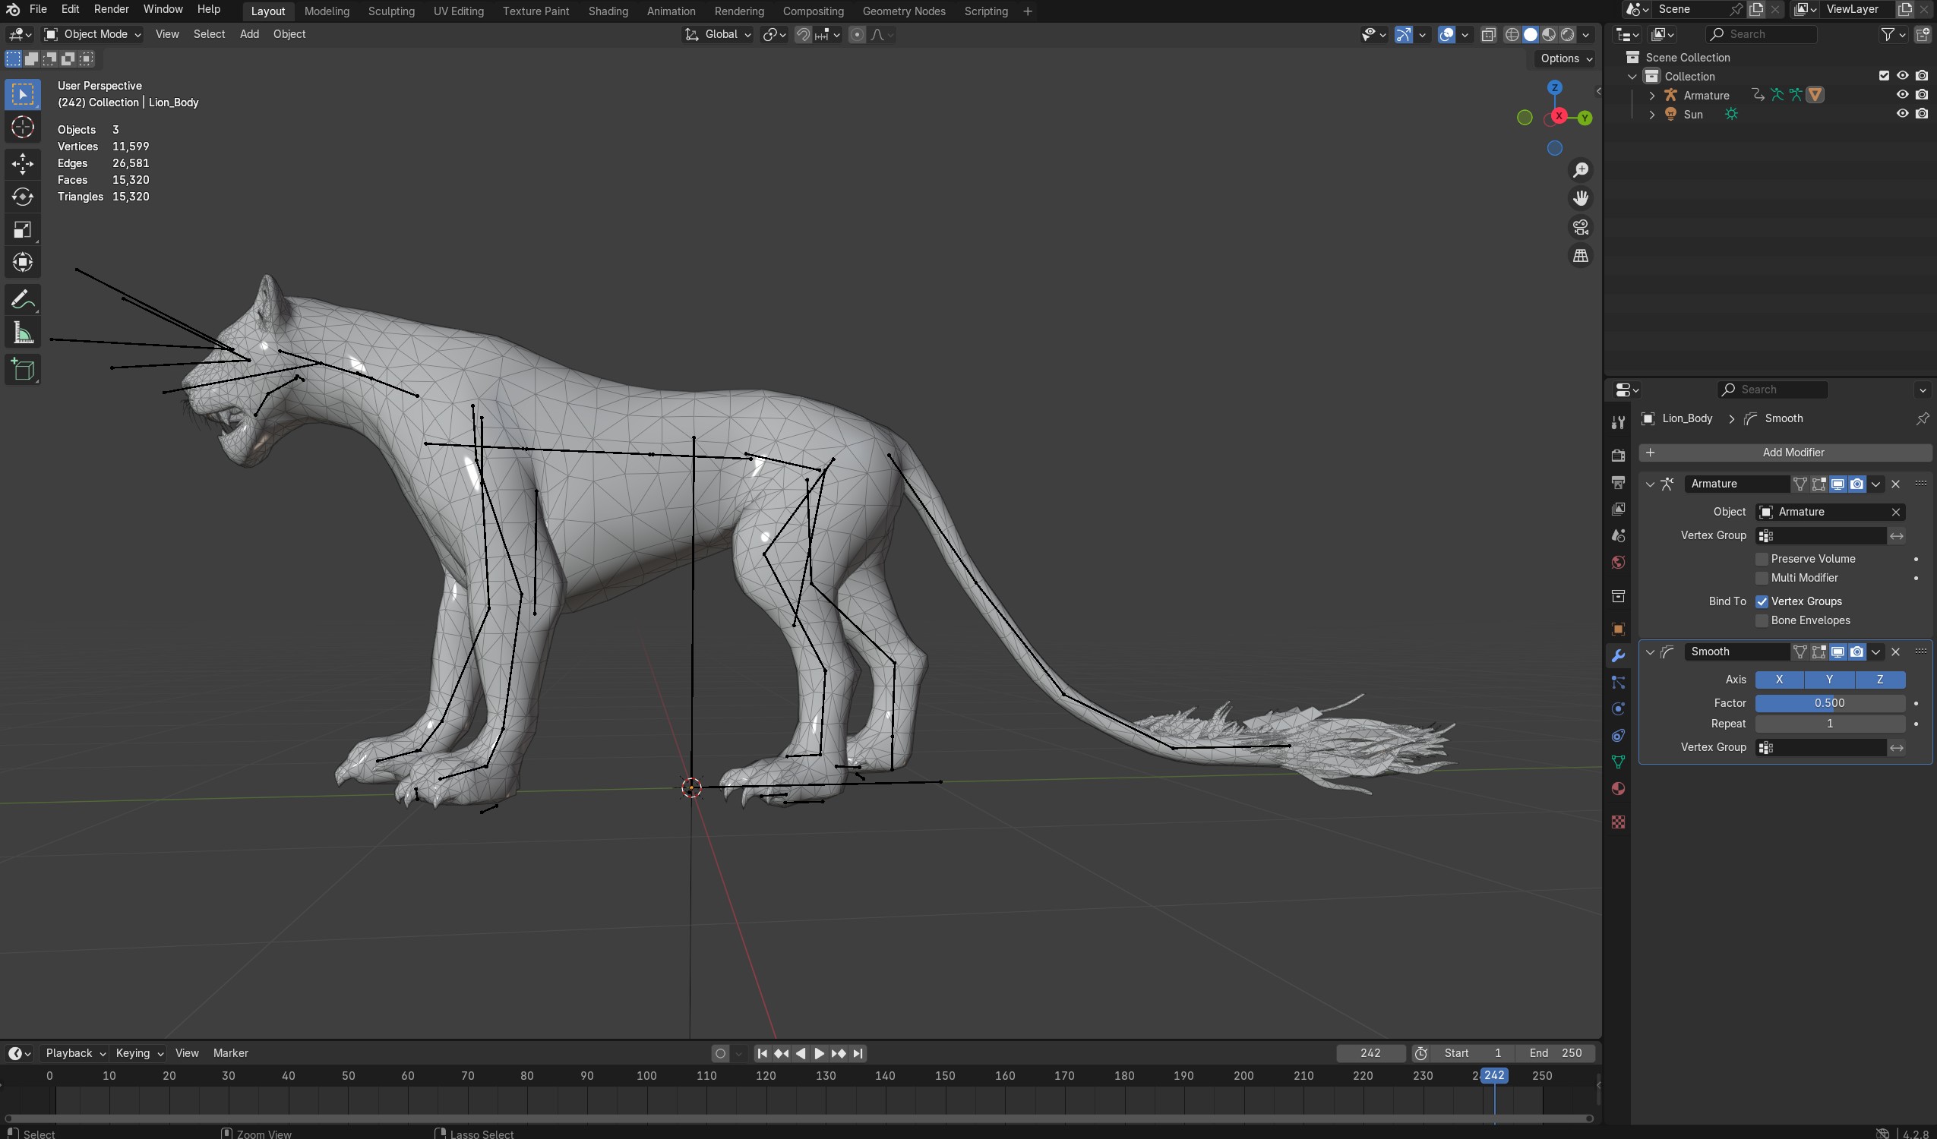Open the Physics properties tab icon

[x=1618, y=708]
